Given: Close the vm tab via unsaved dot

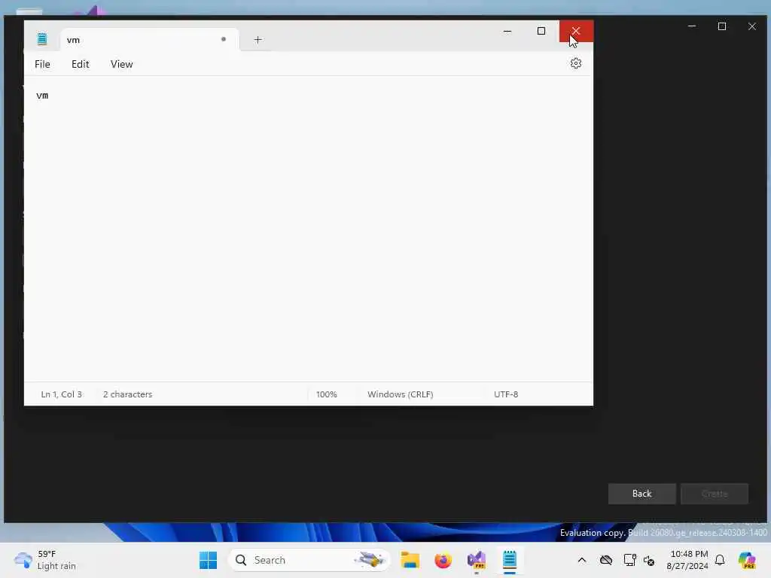Looking at the screenshot, I should pyautogui.click(x=224, y=39).
